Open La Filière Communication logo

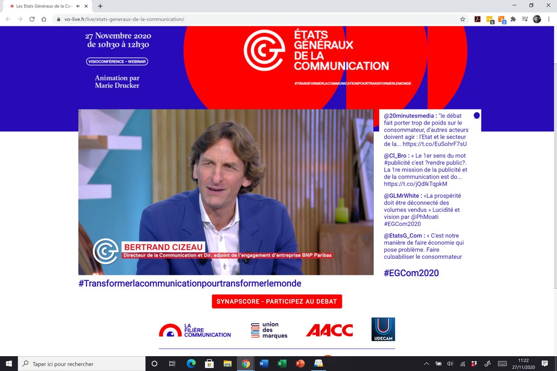point(195,330)
